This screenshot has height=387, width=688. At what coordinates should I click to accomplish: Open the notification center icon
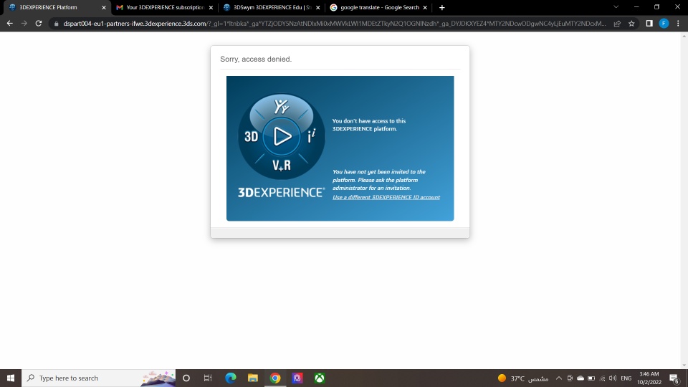coord(674,378)
